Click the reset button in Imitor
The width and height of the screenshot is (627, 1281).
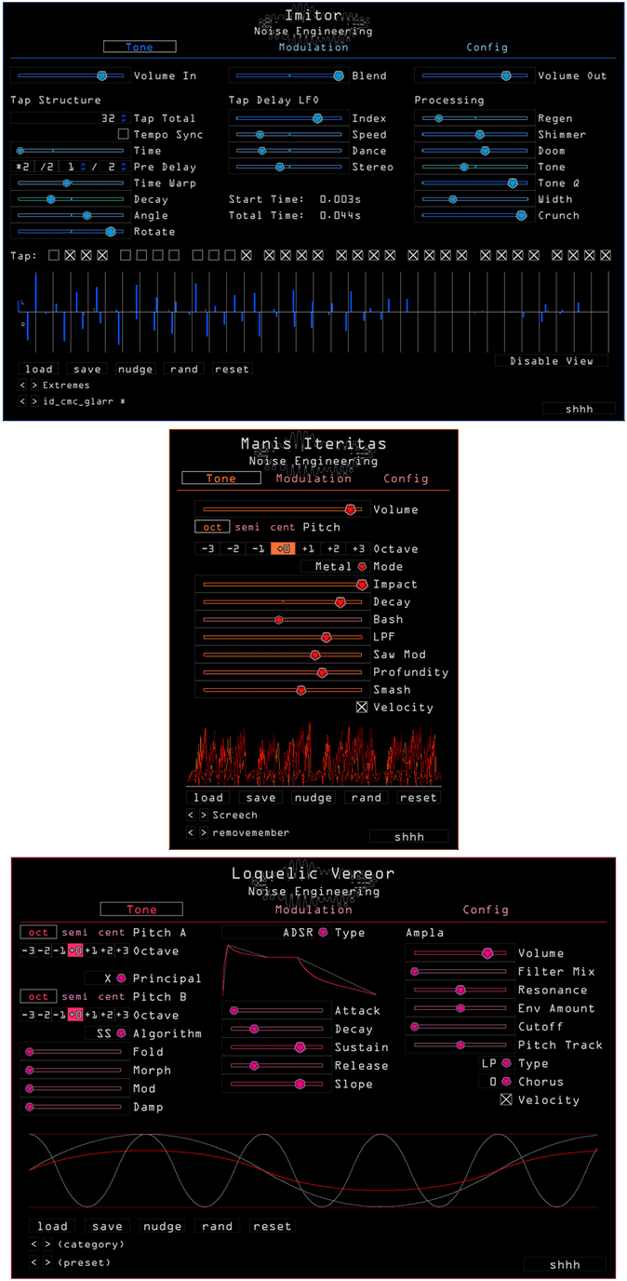232,370
